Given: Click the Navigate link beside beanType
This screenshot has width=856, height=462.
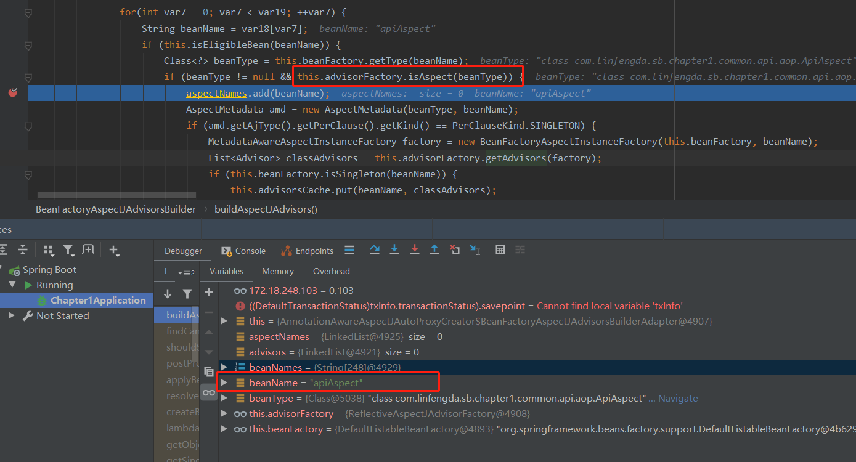Looking at the screenshot, I should coord(678,399).
